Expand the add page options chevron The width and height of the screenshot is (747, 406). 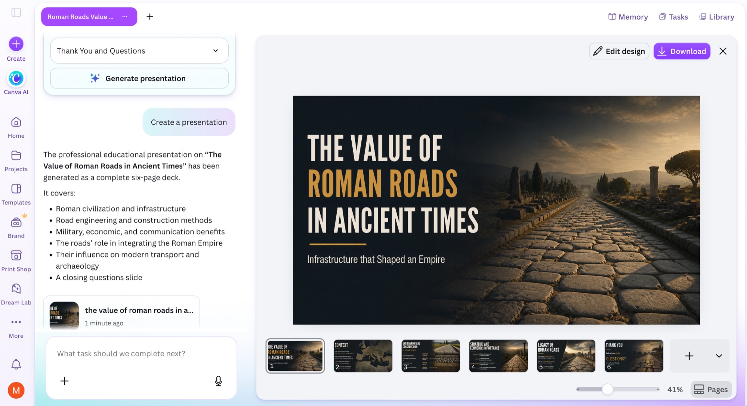click(719, 356)
